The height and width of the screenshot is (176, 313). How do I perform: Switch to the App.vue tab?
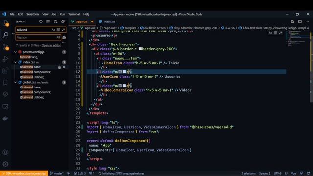tap(82, 22)
